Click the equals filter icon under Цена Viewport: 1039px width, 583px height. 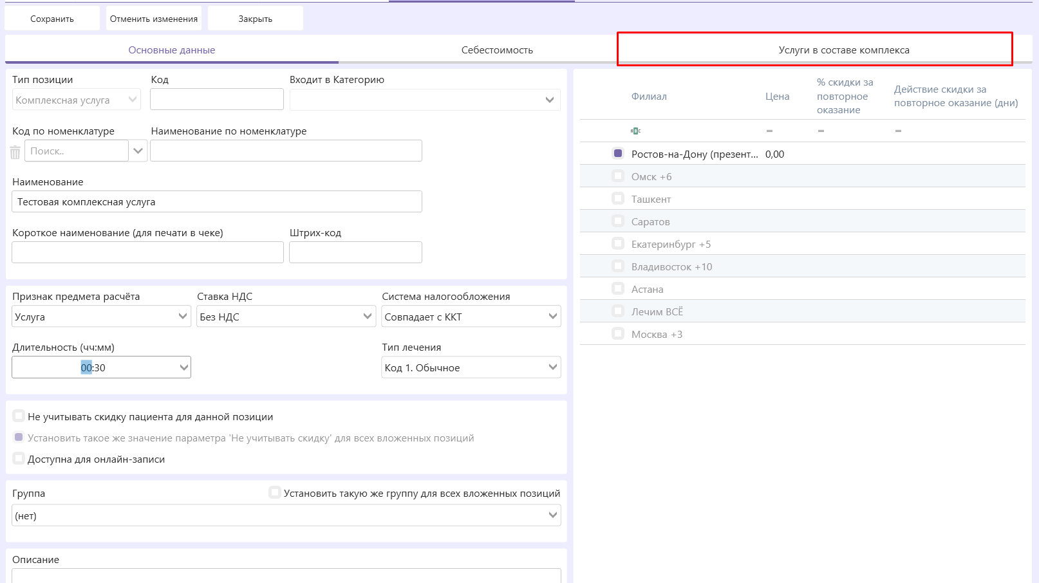pyautogui.click(x=769, y=131)
